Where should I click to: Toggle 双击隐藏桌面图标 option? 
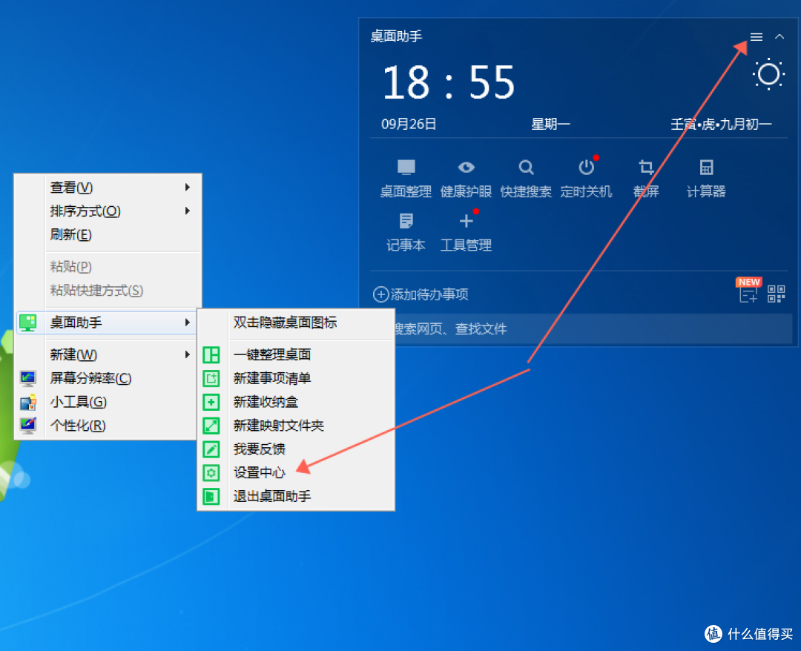point(296,323)
